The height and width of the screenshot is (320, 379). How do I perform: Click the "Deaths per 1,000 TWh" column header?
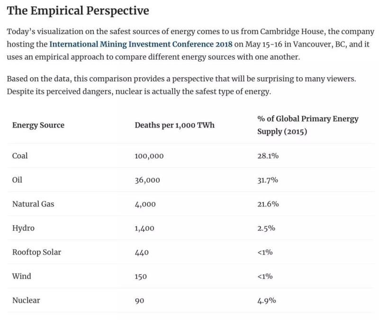pos(174,125)
